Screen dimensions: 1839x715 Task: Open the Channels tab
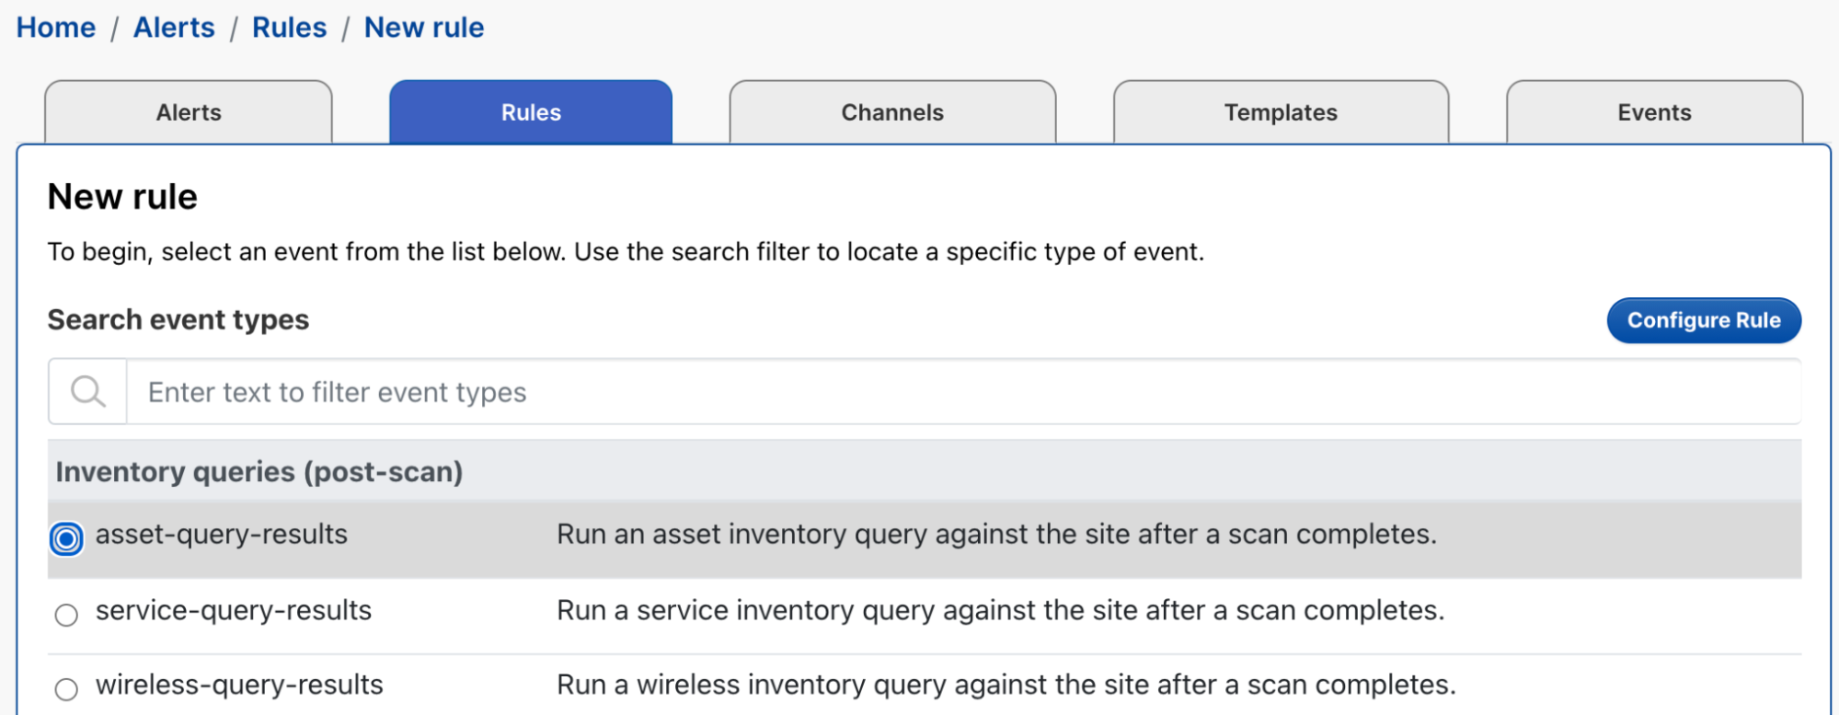pos(892,112)
